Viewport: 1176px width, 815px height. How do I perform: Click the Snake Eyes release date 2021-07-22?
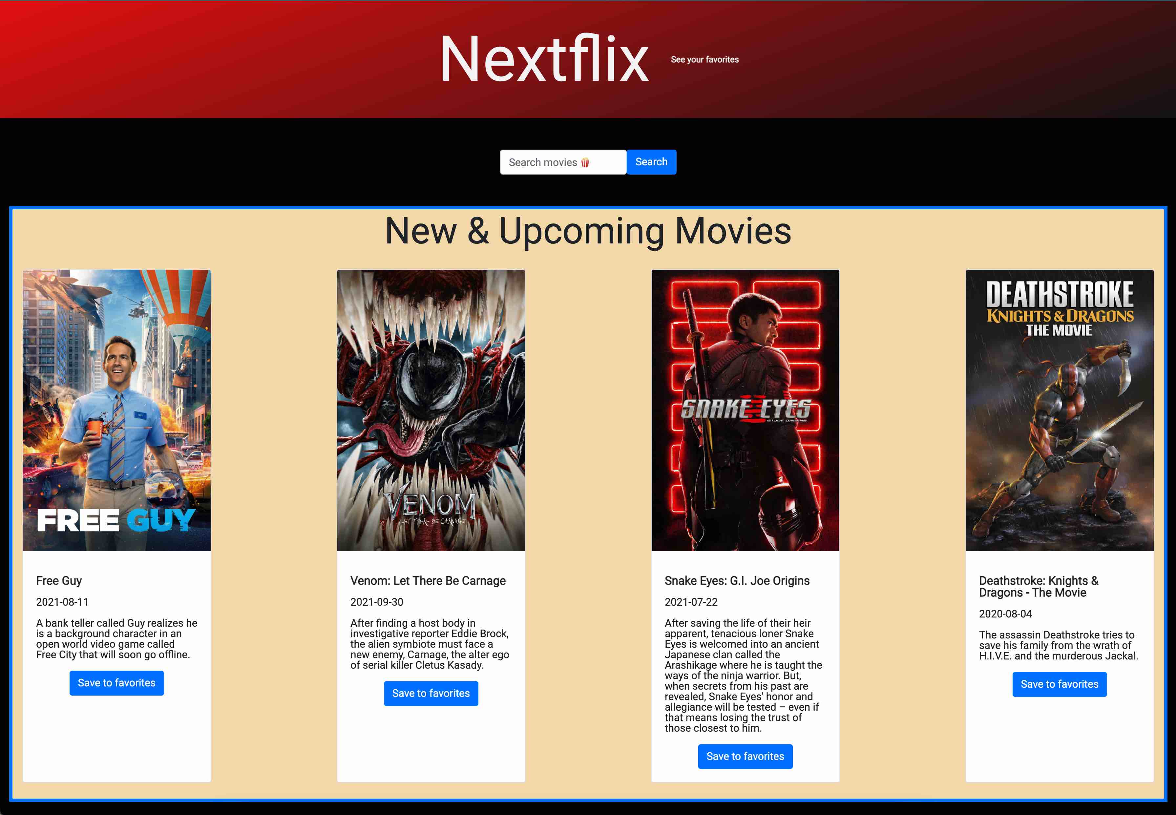click(690, 602)
